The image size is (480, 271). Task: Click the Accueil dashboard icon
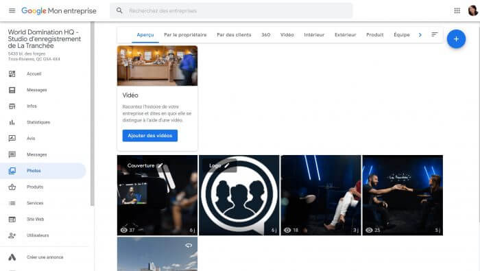pos(12,74)
